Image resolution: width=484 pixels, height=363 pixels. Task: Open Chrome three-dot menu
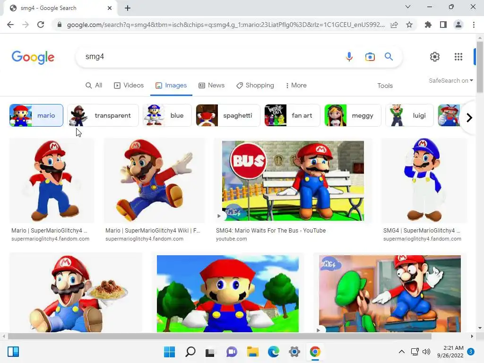click(474, 25)
